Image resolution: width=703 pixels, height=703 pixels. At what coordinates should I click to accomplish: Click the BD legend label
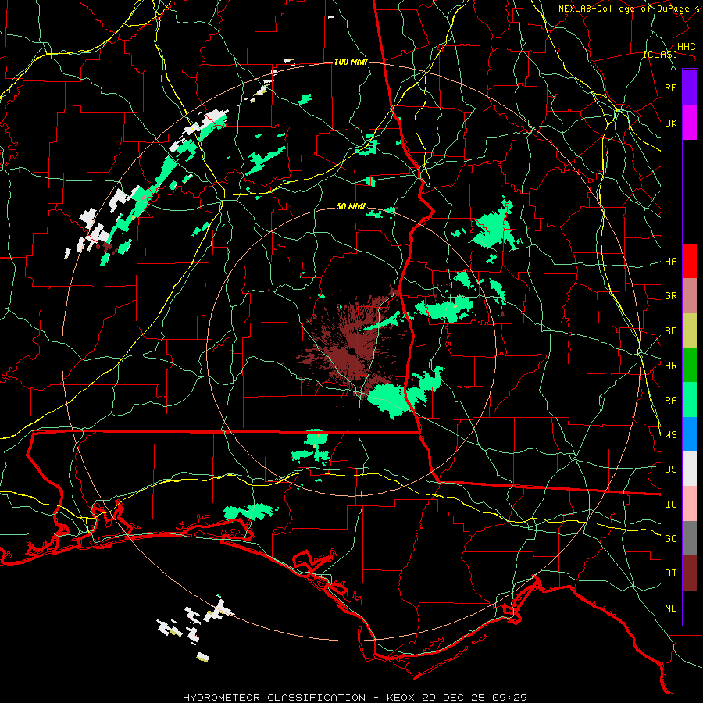[x=670, y=331]
